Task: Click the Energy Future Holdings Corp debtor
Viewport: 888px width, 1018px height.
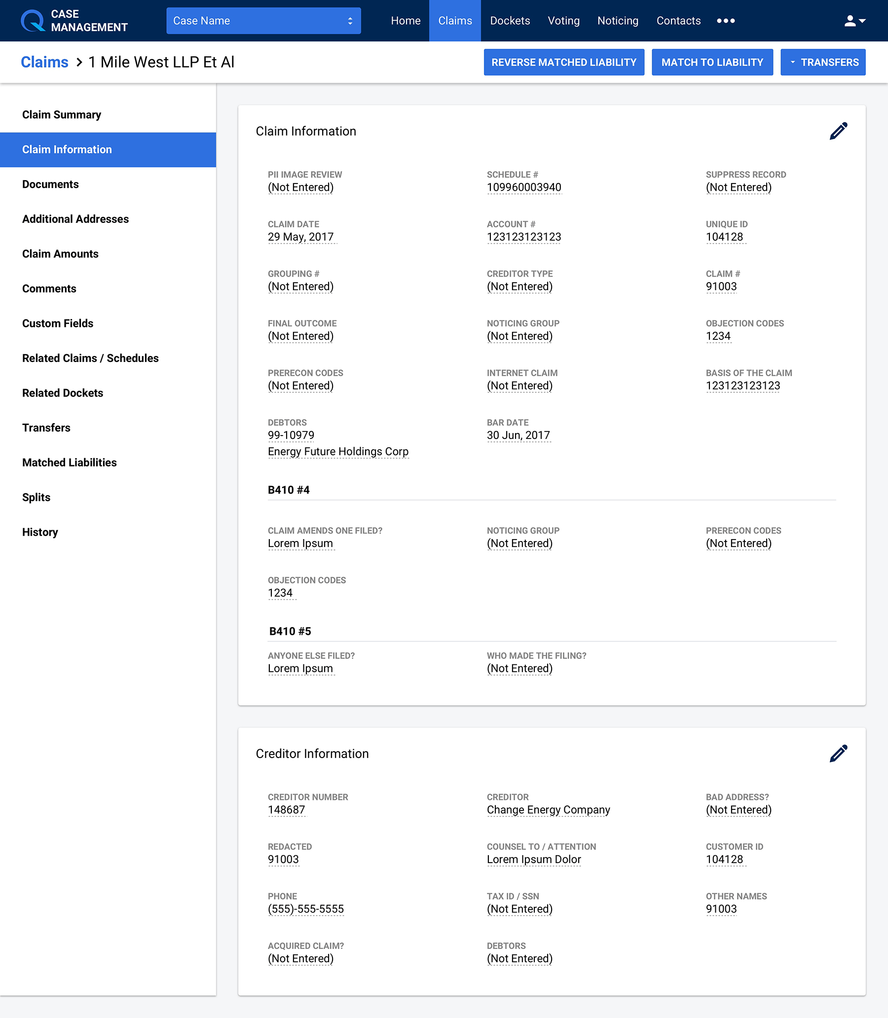Action: [x=338, y=452]
